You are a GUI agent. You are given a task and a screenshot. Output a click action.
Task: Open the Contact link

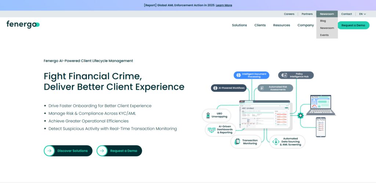pos(347,14)
